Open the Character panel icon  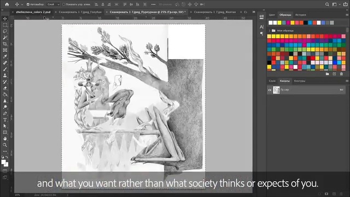click(x=261, y=27)
